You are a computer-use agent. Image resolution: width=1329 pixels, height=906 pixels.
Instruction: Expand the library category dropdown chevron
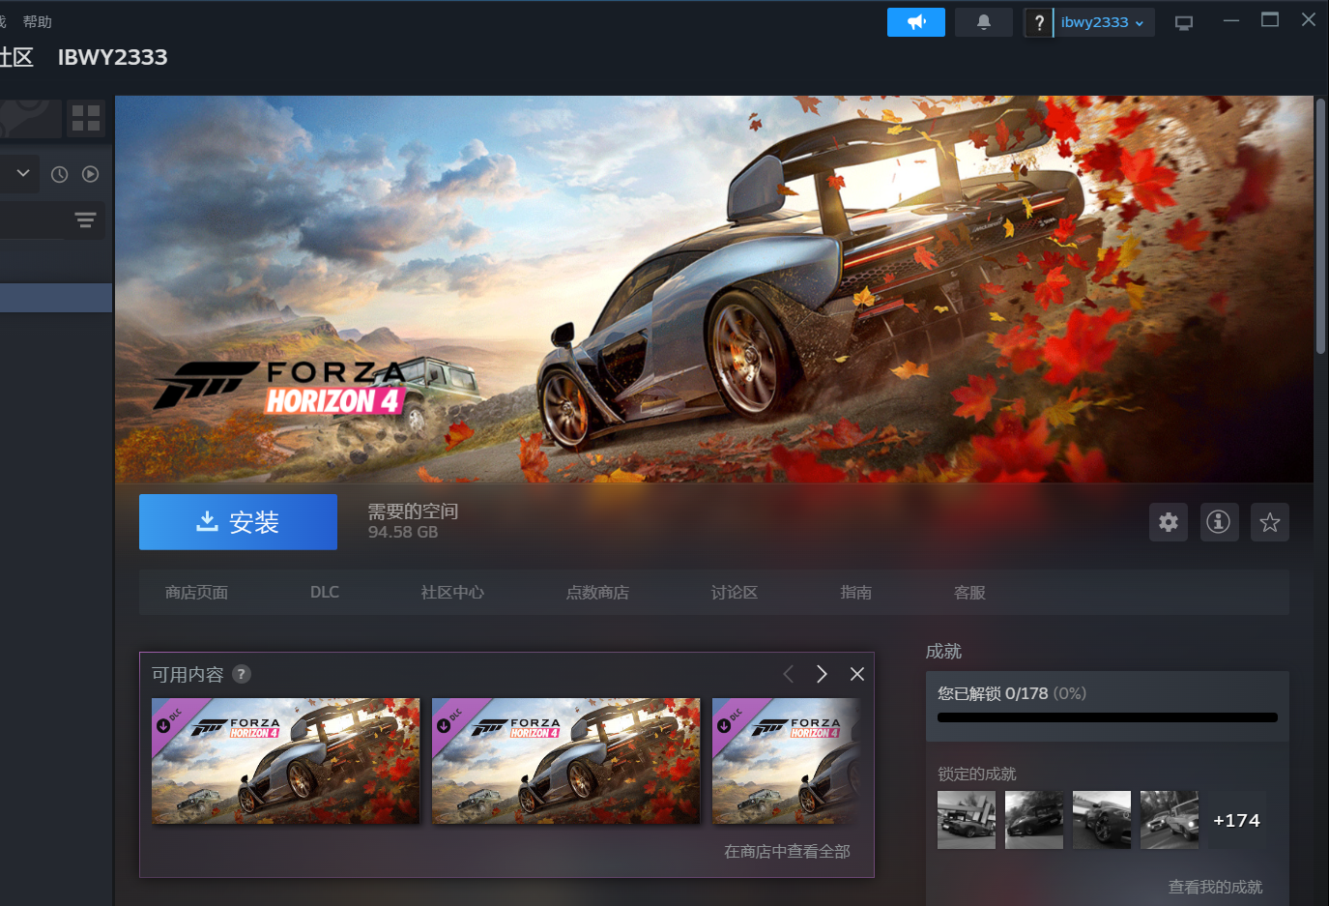tap(23, 173)
